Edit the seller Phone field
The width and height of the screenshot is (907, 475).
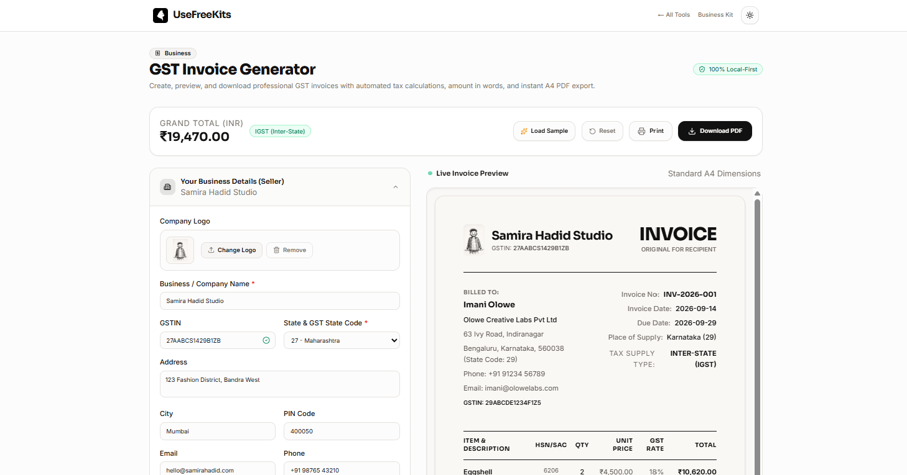342,470
